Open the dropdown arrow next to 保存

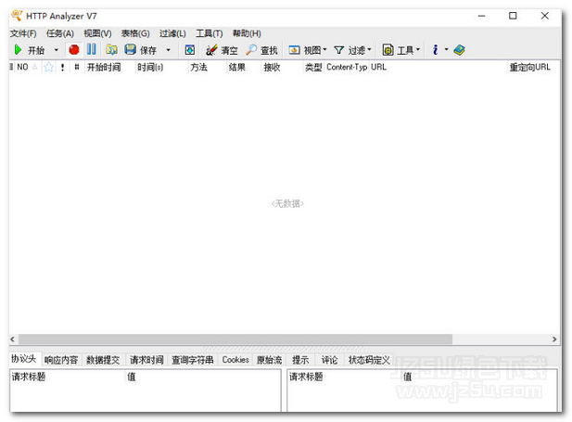168,50
